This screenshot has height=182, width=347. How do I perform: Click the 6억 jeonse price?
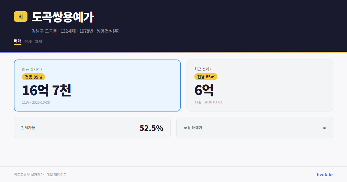point(204,90)
